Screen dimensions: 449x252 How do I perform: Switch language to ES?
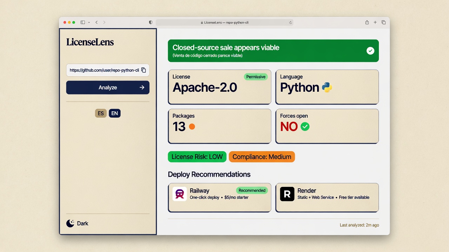pyautogui.click(x=101, y=113)
